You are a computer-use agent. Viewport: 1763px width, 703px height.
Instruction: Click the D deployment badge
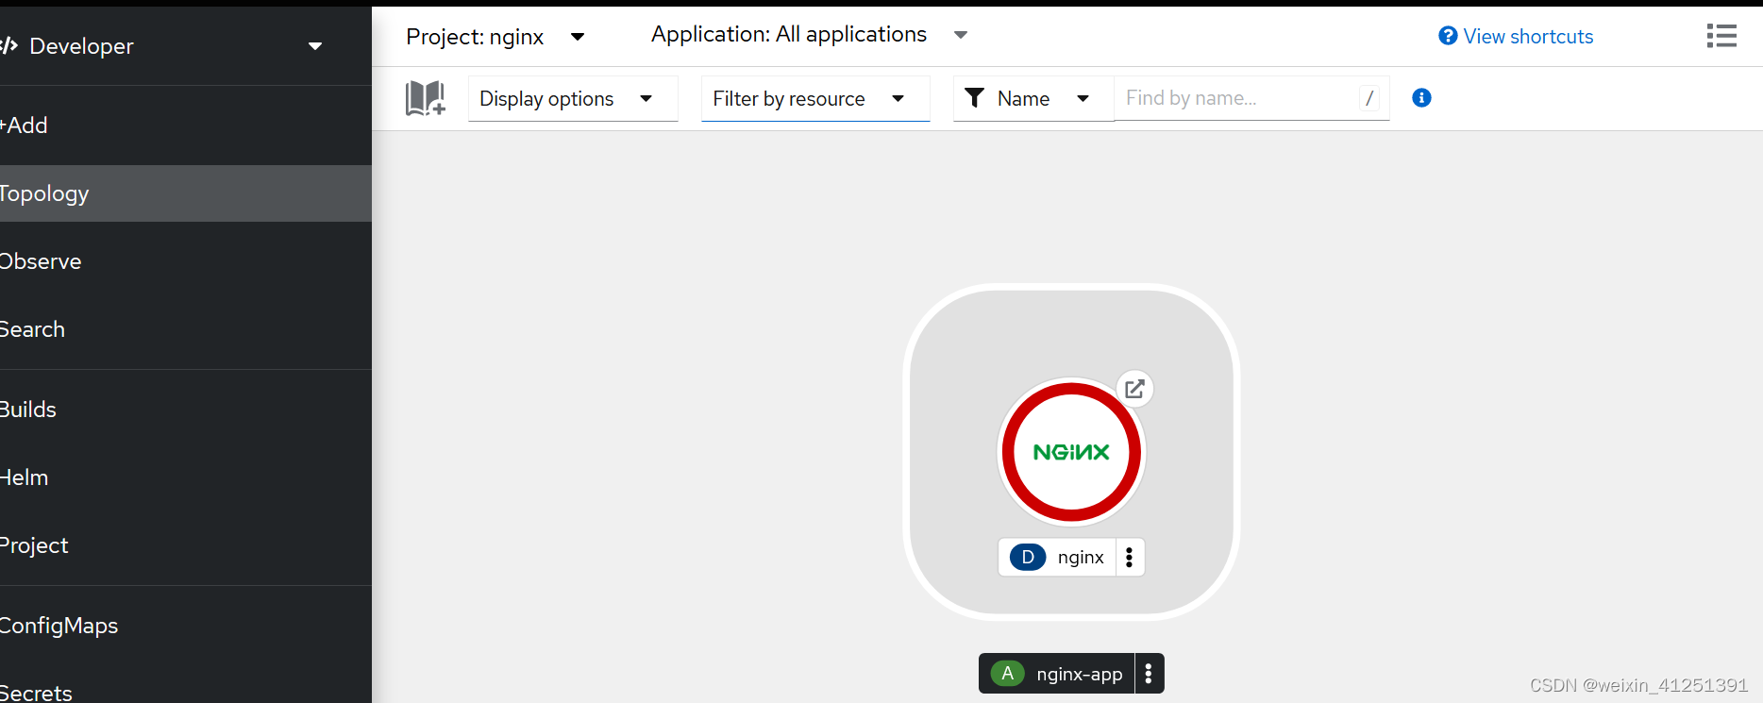coord(1028,558)
